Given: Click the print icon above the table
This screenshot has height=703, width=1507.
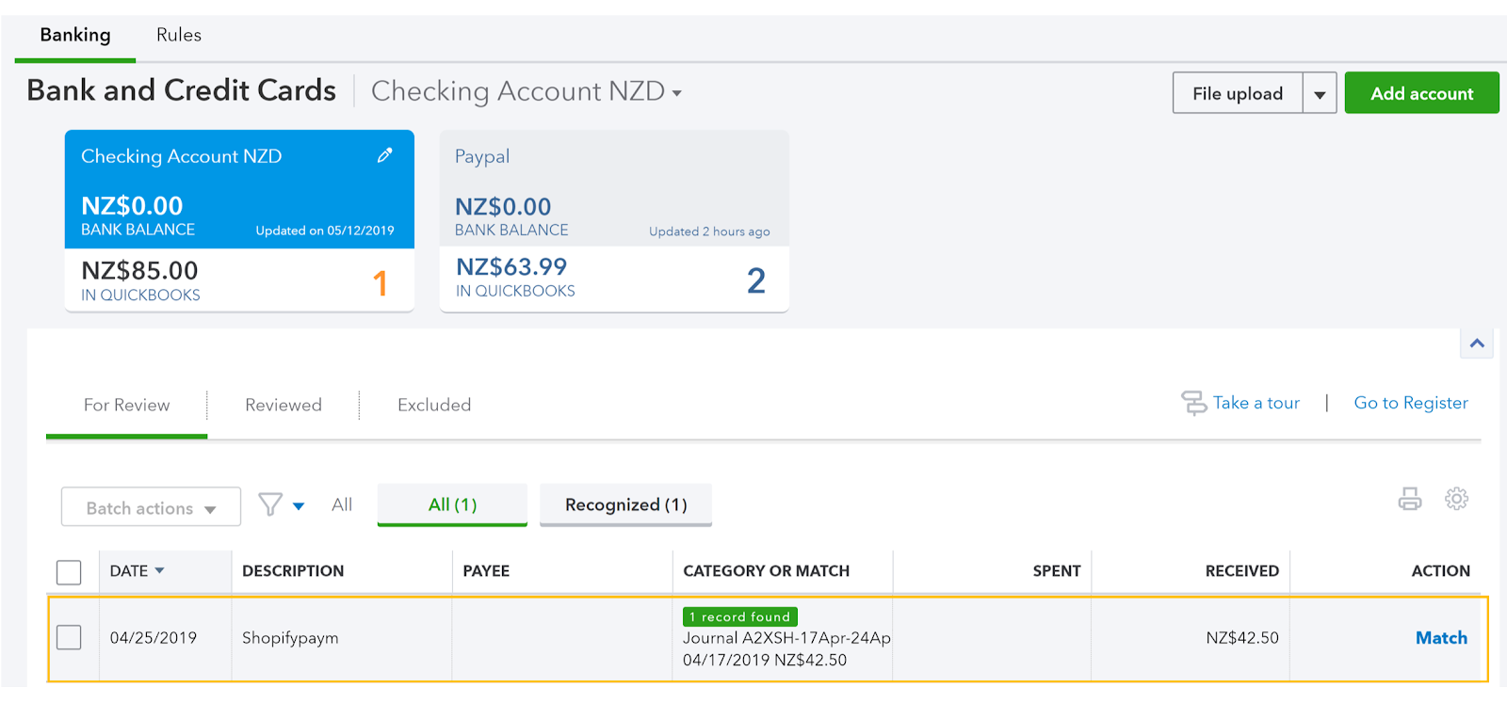Looking at the screenshot, I should click(1409, 499).
